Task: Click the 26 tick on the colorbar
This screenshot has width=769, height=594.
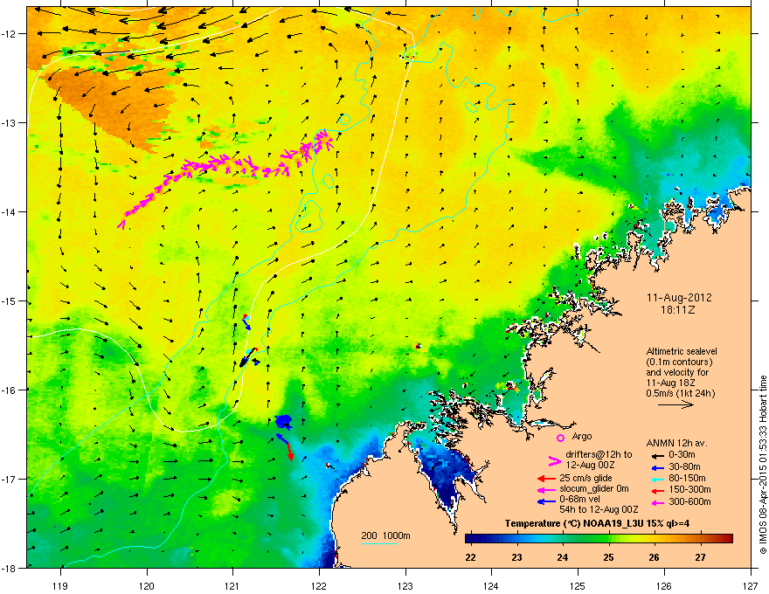Action: [x=654, y=557]
